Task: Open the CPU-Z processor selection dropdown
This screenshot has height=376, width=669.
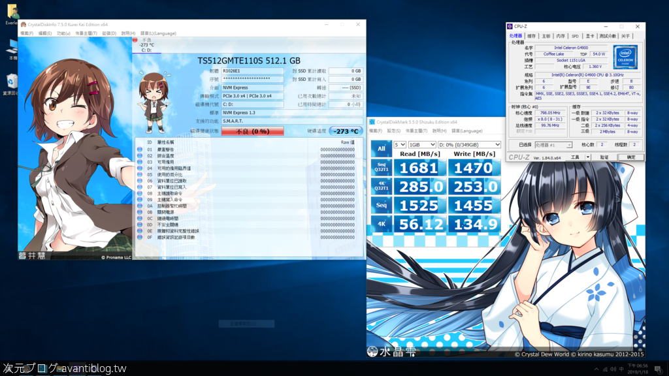Action: coord(553,145)
